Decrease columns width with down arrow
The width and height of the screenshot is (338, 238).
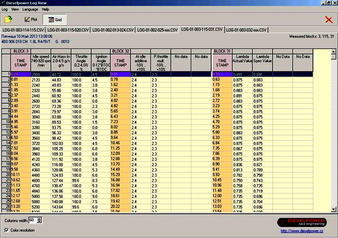[39, 222]
